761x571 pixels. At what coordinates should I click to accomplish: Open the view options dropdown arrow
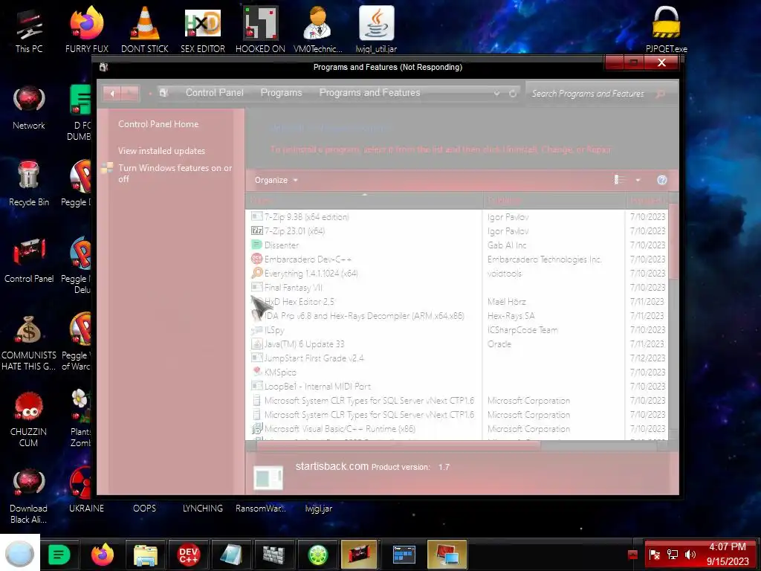(638, 180)
